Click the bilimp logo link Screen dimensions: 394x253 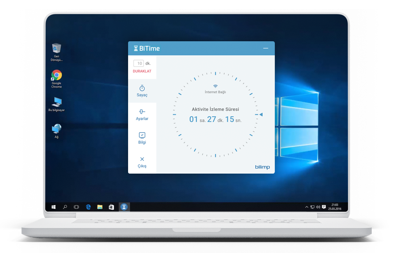click(x=262, y=167)
